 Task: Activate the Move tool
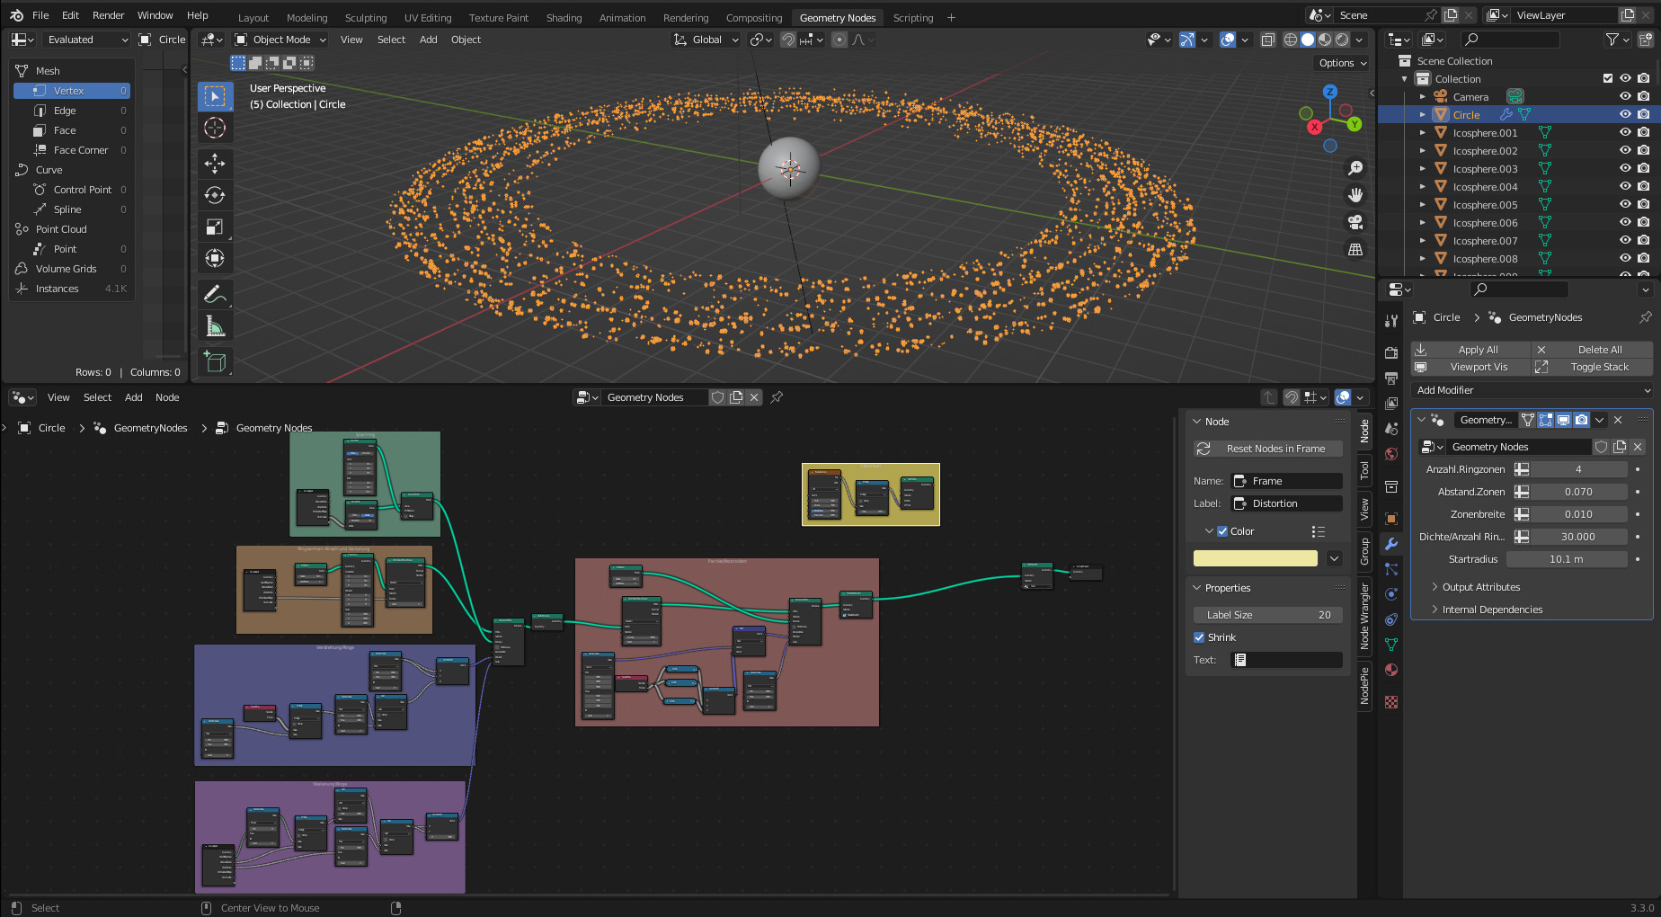[215, 163]
